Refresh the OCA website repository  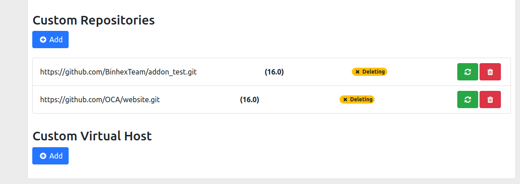pyautogui.click(x=467, y=99)
